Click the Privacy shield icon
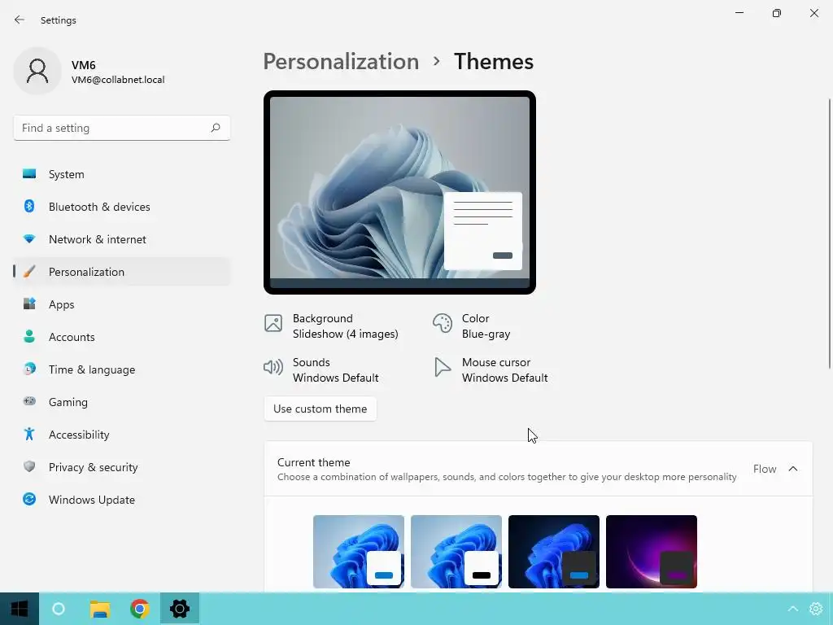 pyautogui.click(x=29, y=466)
